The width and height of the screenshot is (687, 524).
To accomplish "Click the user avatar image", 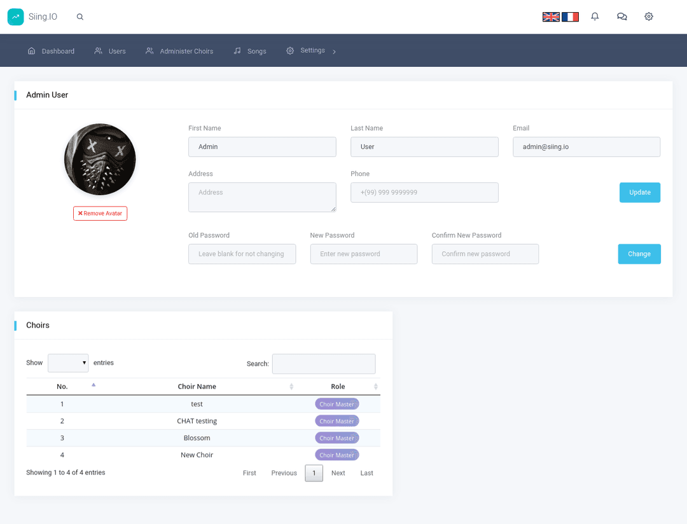I will pyautogui.click(x=100, y=160).
